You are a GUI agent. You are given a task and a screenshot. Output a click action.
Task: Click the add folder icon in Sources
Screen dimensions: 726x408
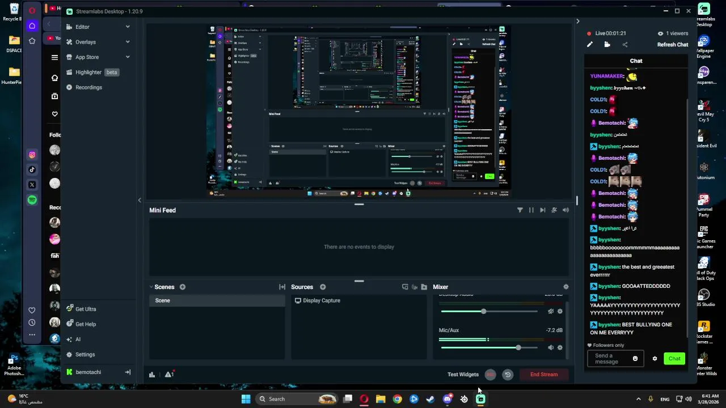click(x=424, y=287)
